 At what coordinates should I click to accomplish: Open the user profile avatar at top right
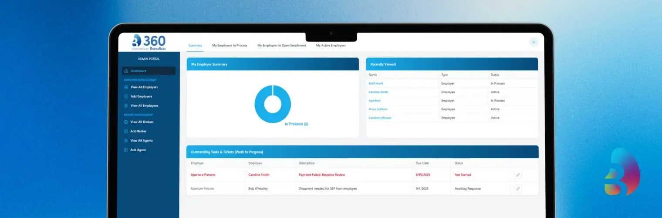click(x=534, y=42)
